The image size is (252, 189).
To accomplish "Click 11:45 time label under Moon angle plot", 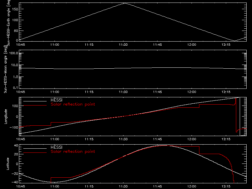I will (x=157, y=92).
